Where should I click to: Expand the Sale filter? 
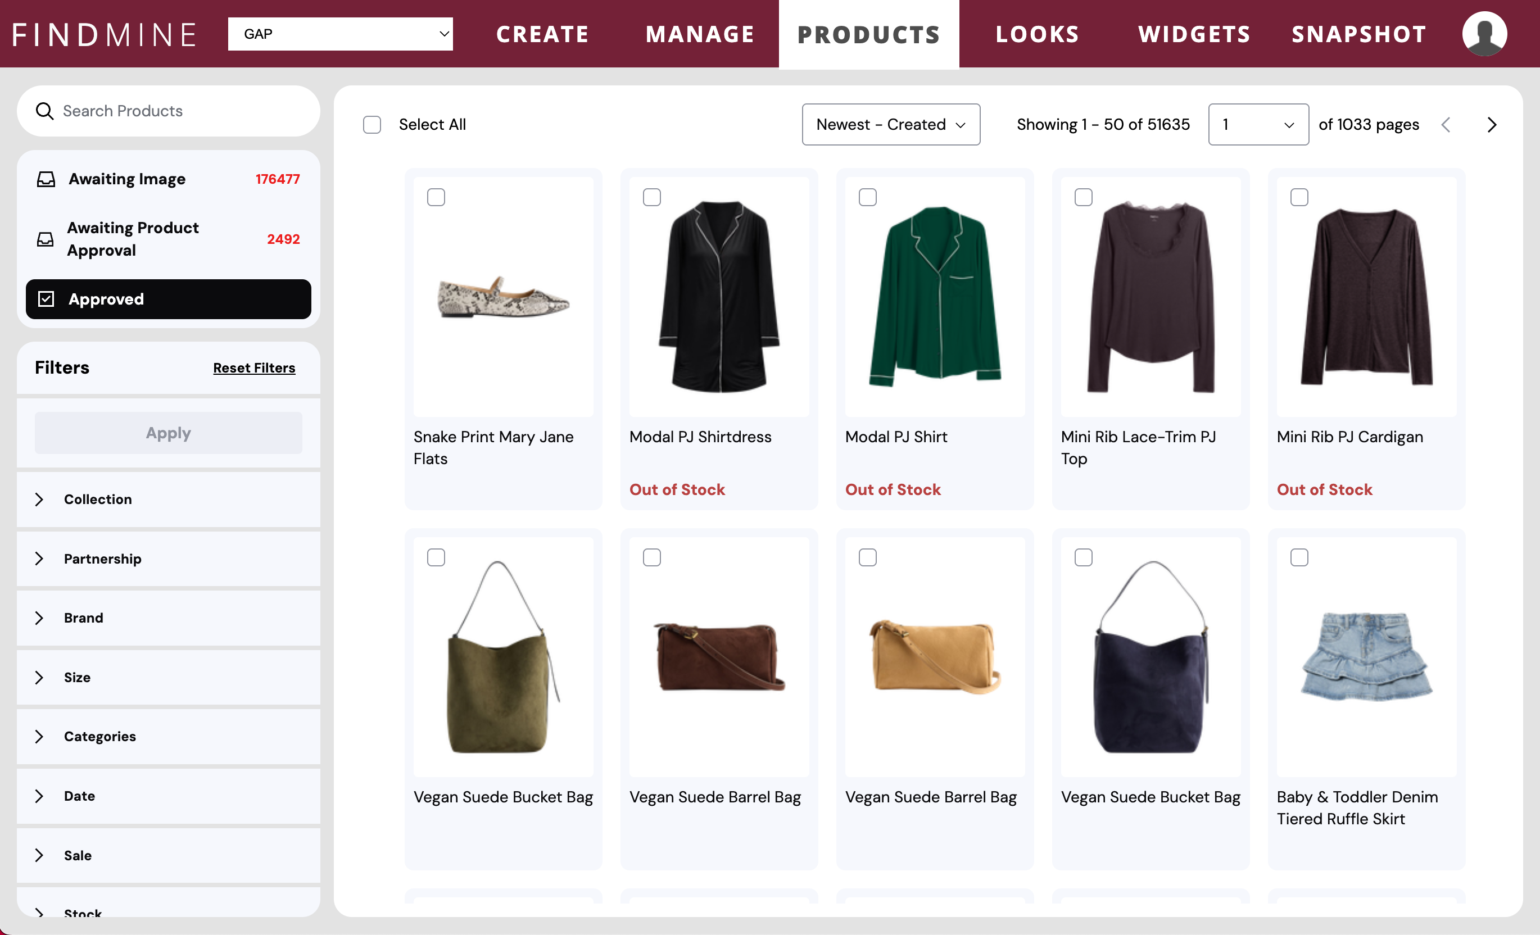pos(169,856)
